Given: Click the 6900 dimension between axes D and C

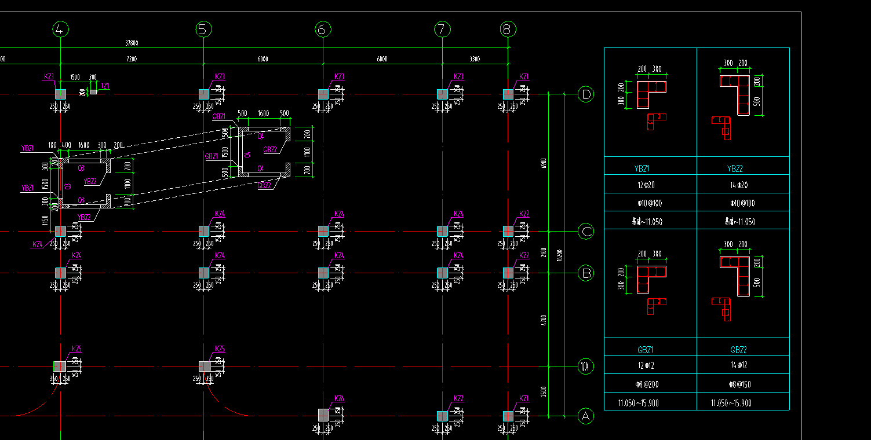Looking at the screenshot, I should 544,163.
